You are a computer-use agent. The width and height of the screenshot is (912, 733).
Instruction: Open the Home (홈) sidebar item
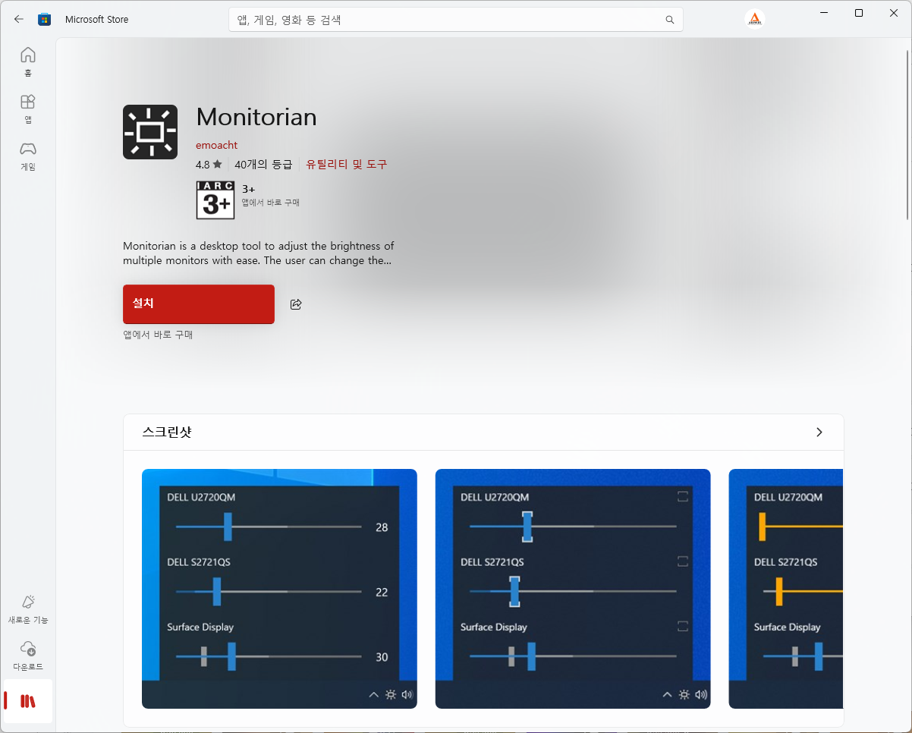(28, 61)
